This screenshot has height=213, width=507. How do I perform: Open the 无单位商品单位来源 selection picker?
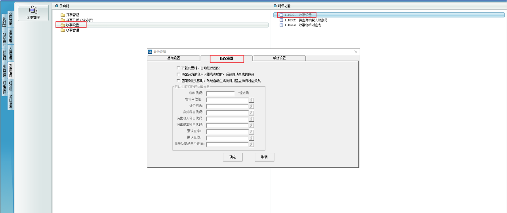[x=251, y=144]
